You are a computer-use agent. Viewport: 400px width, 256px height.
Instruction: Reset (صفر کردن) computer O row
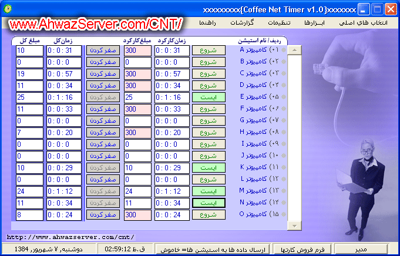click(103, 215)
